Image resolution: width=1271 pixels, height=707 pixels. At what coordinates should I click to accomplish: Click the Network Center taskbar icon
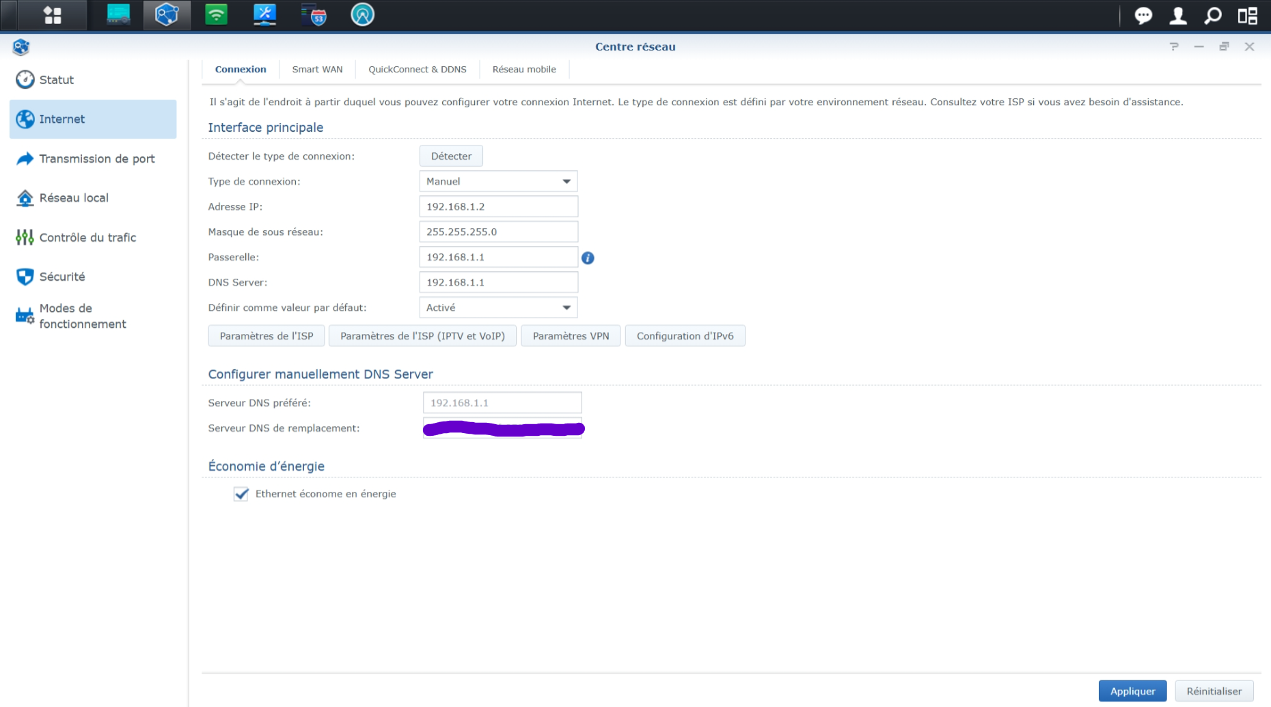[x=167, y=15]
